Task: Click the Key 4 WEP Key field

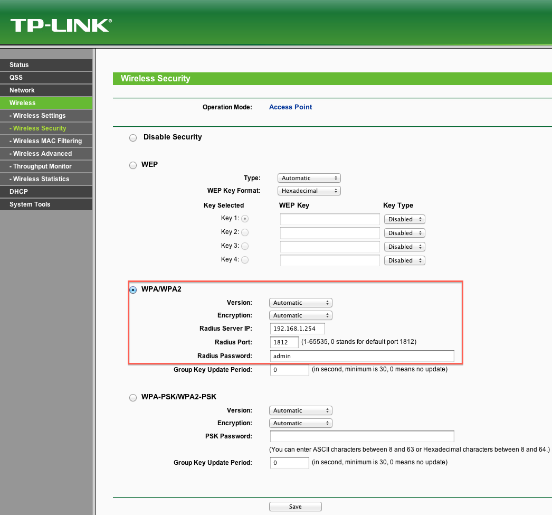Action: (330, 260)
